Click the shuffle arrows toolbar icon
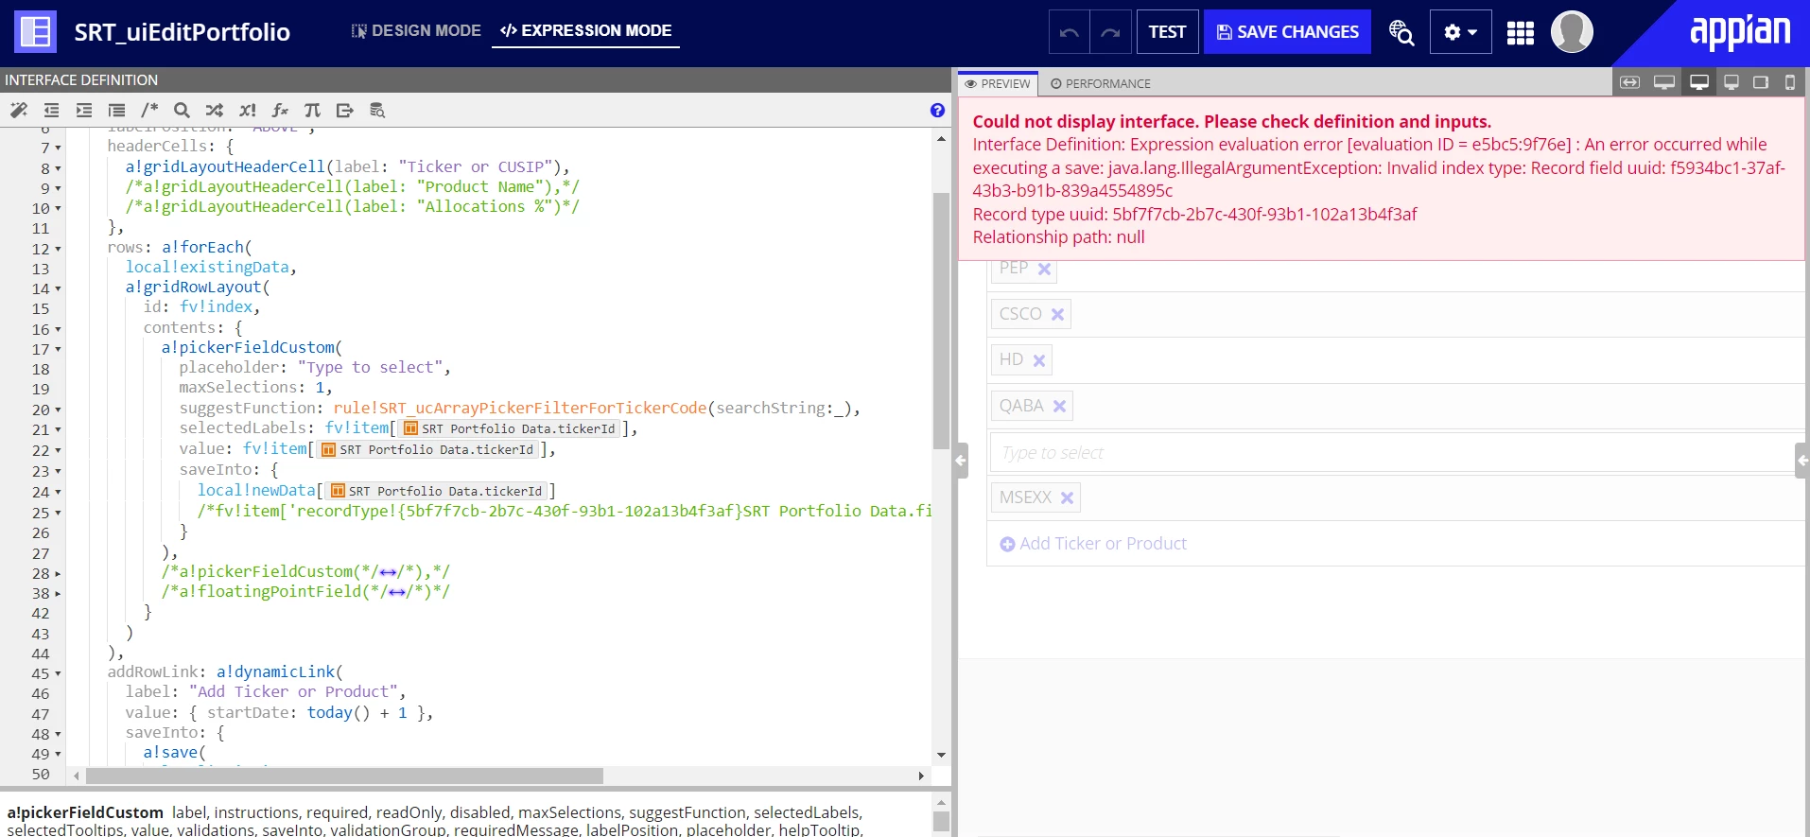This screenshot has height=837, width=1810. [x=215, y=111]
